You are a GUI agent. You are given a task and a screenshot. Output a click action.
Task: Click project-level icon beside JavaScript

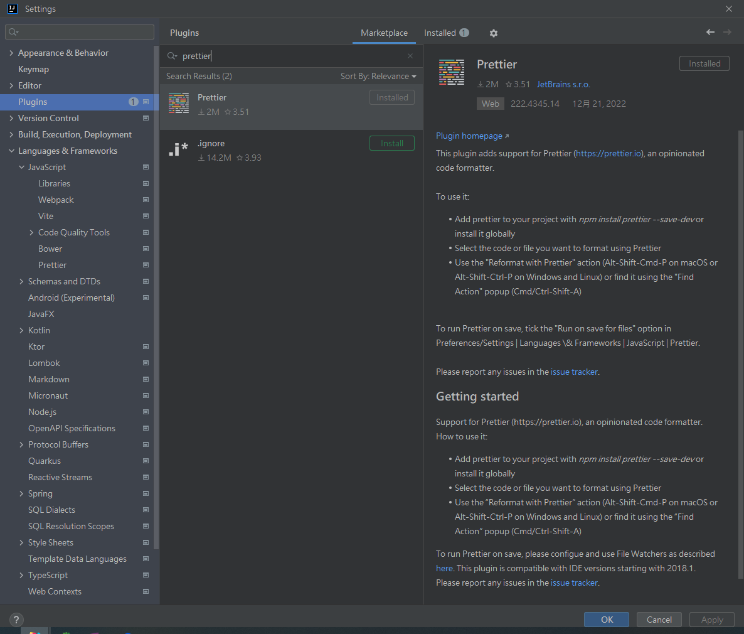click(x=146, y=167)
